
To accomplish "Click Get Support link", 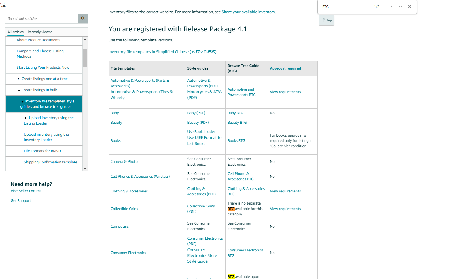I will click(x=21, y=201).
